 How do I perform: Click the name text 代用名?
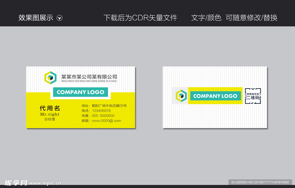click(x=50, y=108)
